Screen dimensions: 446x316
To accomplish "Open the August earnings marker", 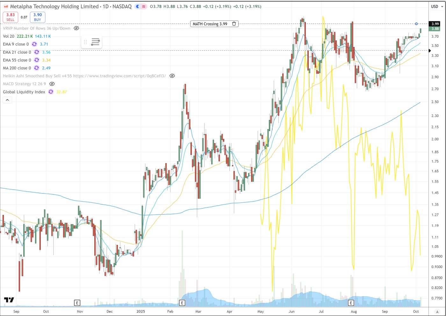I will coord(351,303).
